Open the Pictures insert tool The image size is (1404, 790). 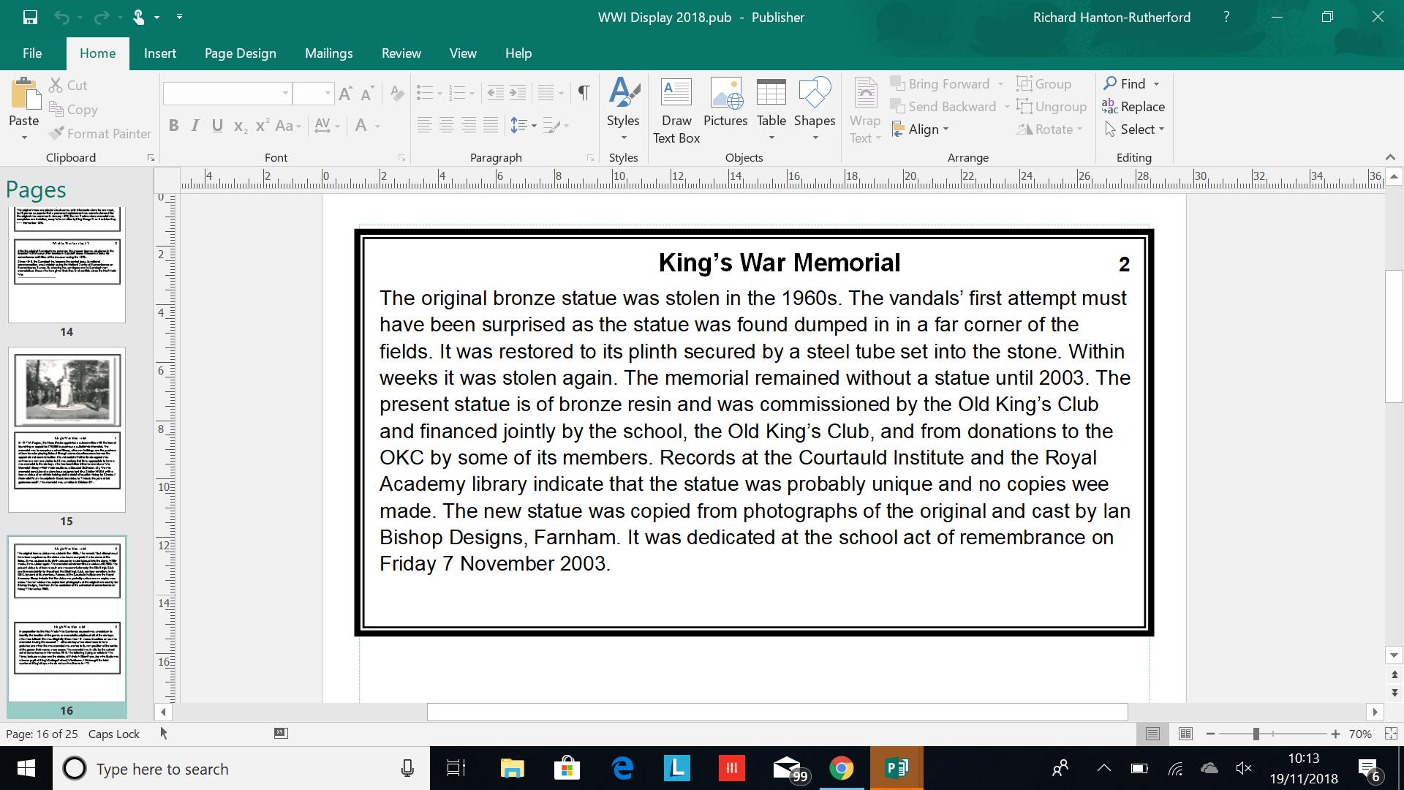[725, 94]
